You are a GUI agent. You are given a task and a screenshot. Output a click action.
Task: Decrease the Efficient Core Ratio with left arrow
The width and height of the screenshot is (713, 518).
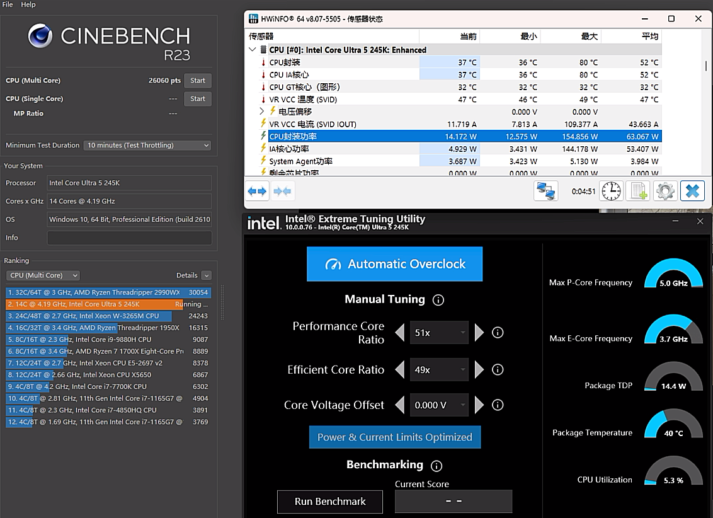399,370
